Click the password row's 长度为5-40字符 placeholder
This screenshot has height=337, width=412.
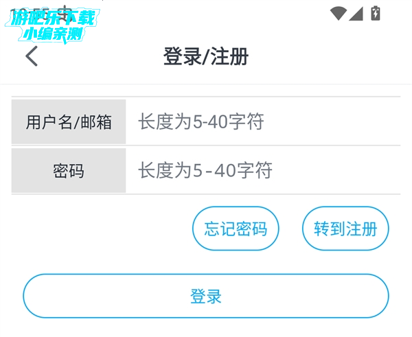tap(205, 171)
